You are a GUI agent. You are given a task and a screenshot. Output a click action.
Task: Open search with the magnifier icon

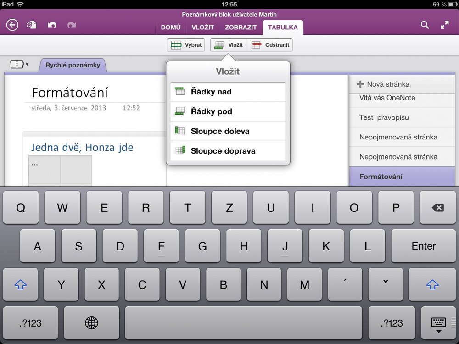coord(425,25)
